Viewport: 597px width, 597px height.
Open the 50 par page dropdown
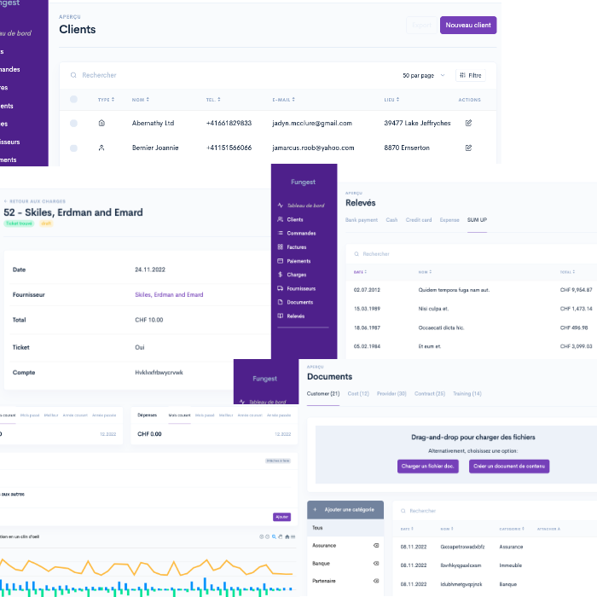point(423,75)
